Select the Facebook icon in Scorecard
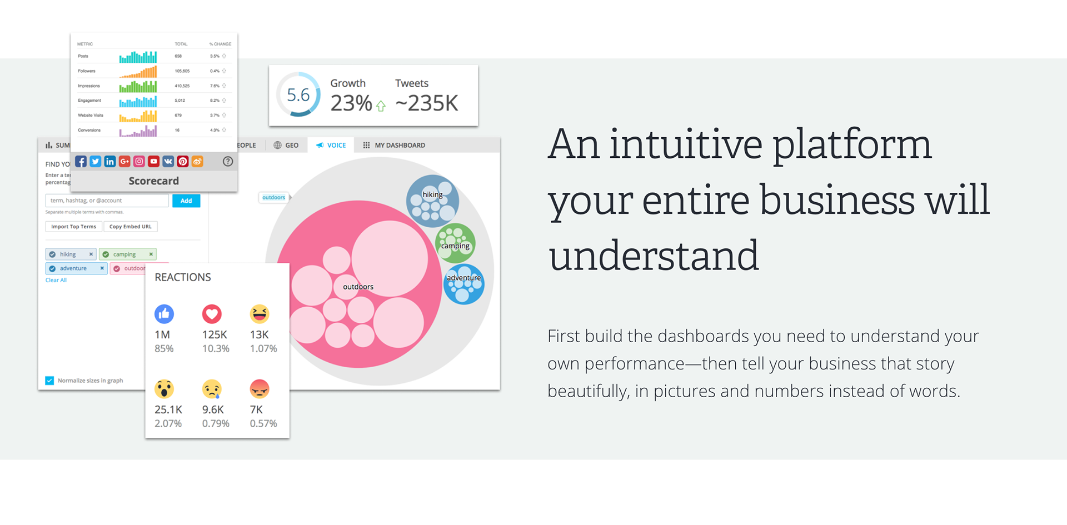The height and width of the screenshot is (525, 1067). click(81, 162)
